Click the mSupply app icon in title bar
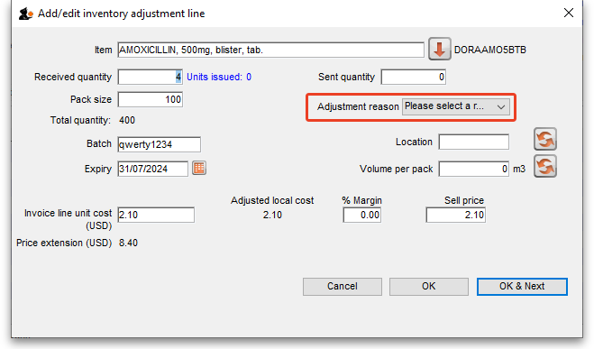The height and width of the screenshot is (349, 594). (26, 14)
